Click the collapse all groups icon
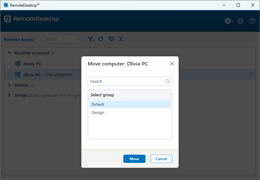The width and height of the screenshot is (260, 180). (x=121, y=39)
